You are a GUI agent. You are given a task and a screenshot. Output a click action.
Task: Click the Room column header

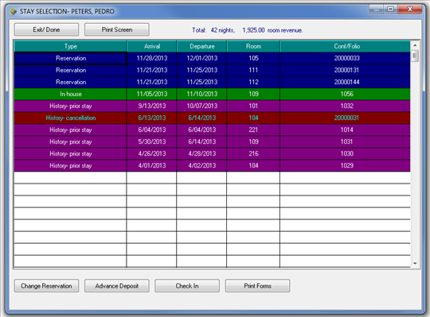coord(253,46)
